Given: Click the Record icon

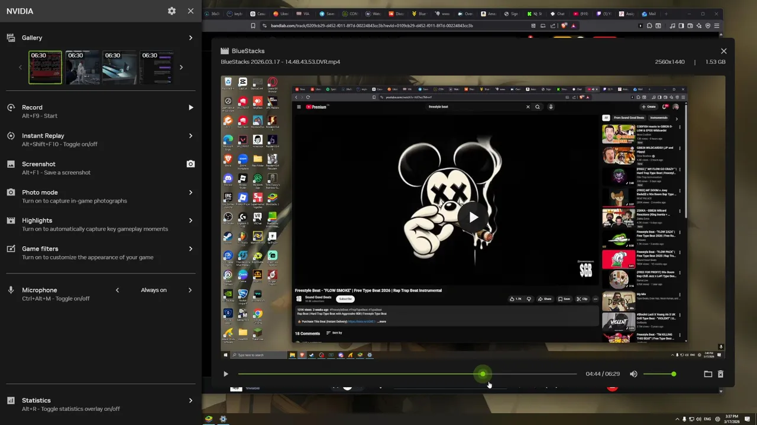Looking at the screenshot, I should pyautogui.click(x=11, y=107).
